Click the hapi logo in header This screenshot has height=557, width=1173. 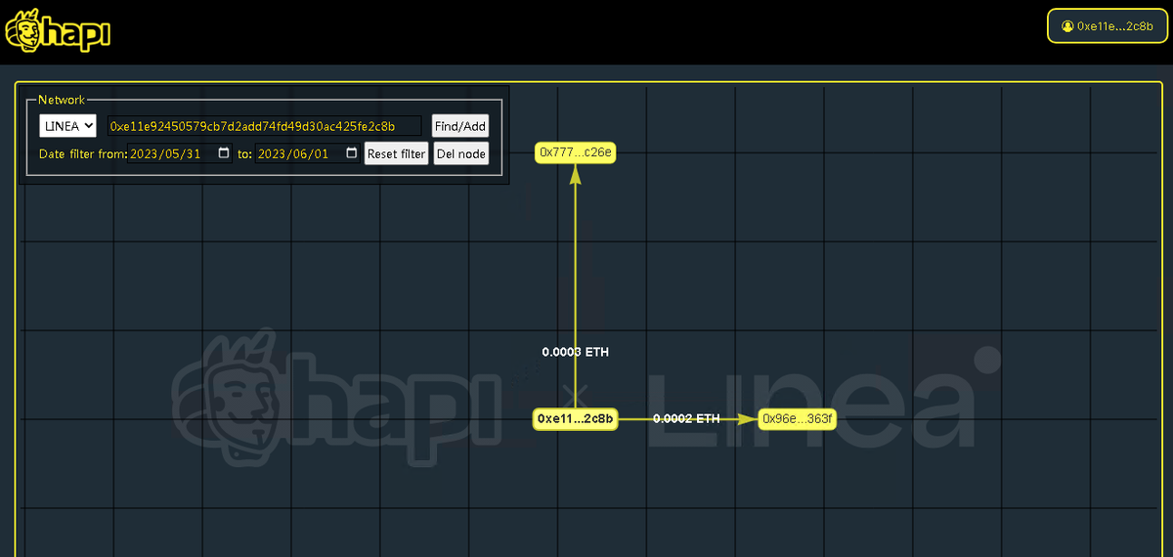[x=58, y=32]
